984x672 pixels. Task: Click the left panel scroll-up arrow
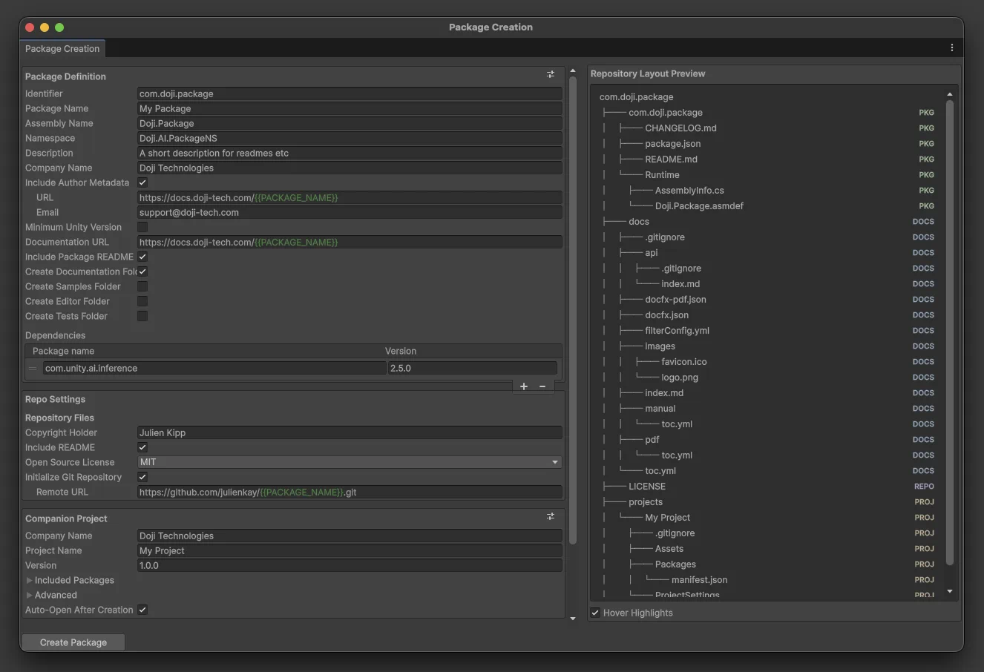(x=572, y=71)
